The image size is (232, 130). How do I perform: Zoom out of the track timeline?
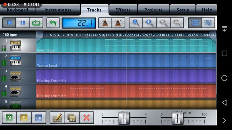(x=163, y=23)
